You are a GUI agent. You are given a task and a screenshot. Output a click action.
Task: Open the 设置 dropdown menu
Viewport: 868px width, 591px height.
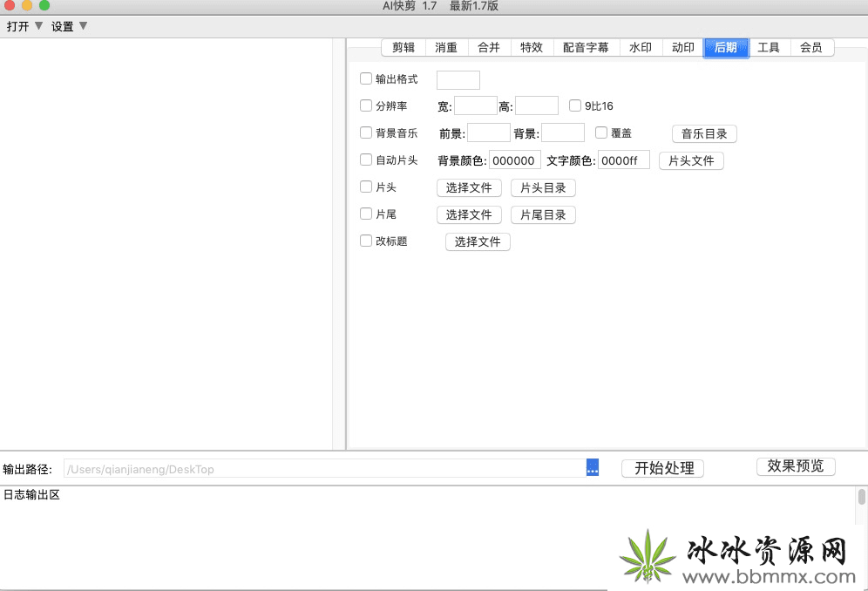click(69, 27)
